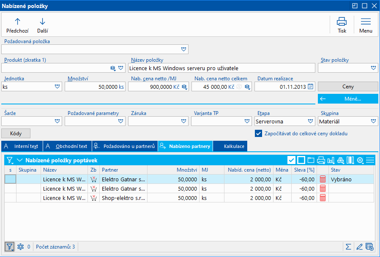This screenshot has width=380, height=257.
Task: Switch to the Obchodní text tab
Action: pos(67,146)
